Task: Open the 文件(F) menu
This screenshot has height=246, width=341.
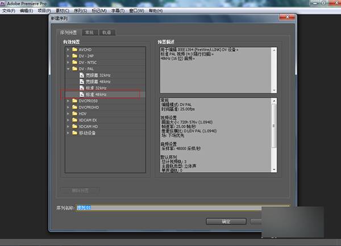Action: coord(9,11)
